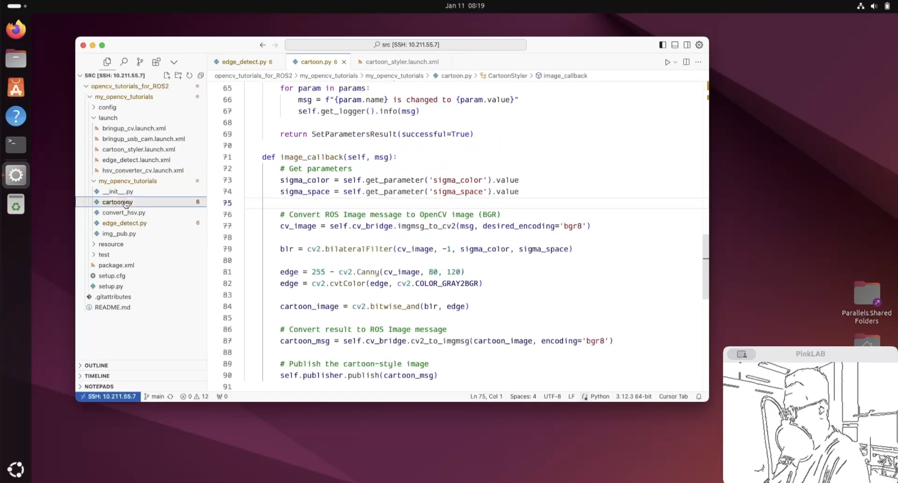Click the editor vertical scrollbar thumb
This screenshot has height=483, width=898.
point(705,266)
